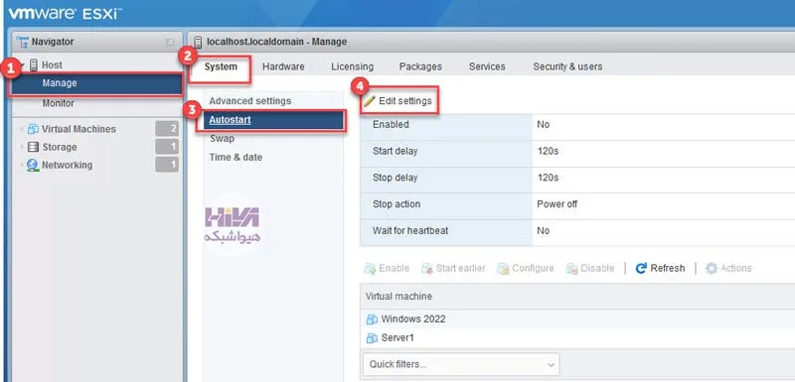This screenshot has height=382, width=795.
Task: Click the Networking icon in Navigator
Action: (33, 166)
